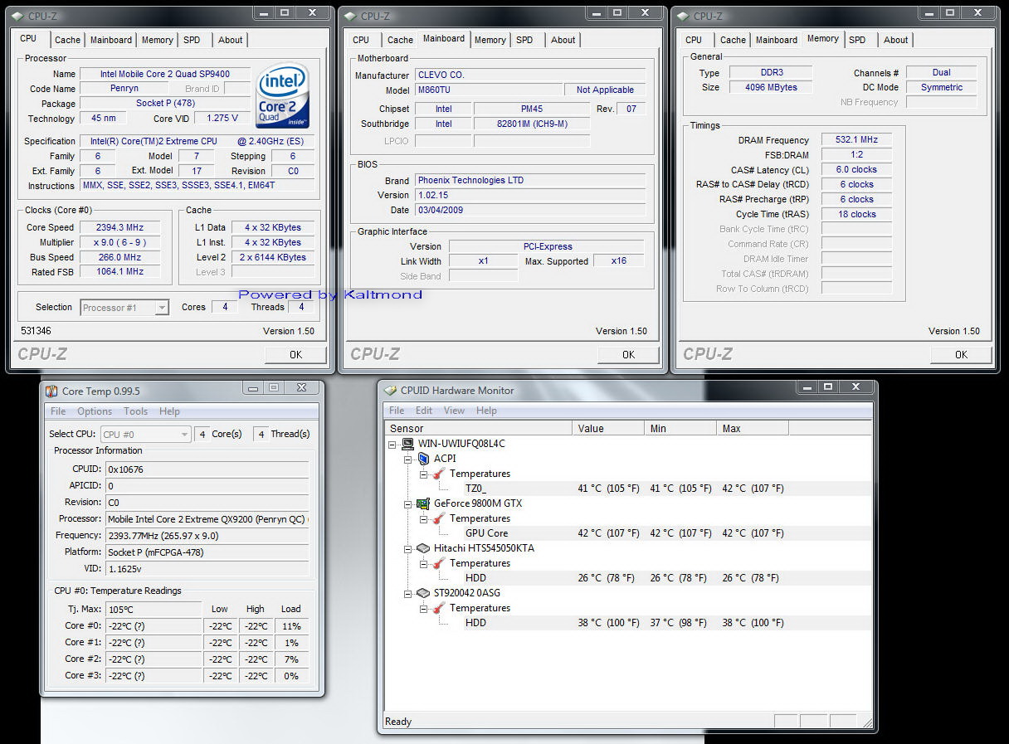
Task: Click the Intel Core 2 Quad logo
Action: pyautogui.click(x=283, y=95)
